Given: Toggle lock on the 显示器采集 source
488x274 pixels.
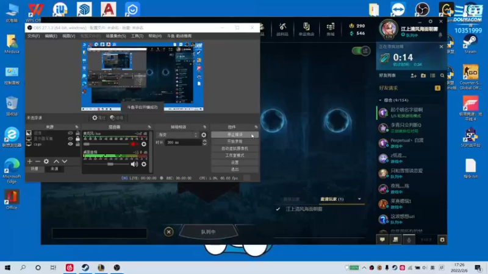Looking at the screenshot, I should click(x=77, y=139).
